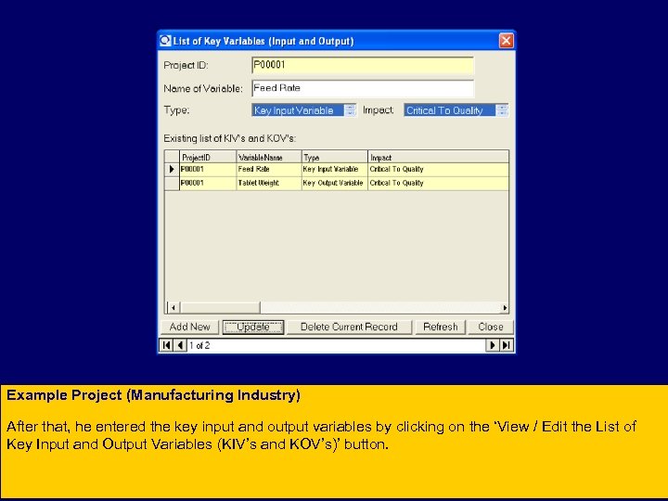Click the Update button
The image size is (668, 501).
click(253, 327)
